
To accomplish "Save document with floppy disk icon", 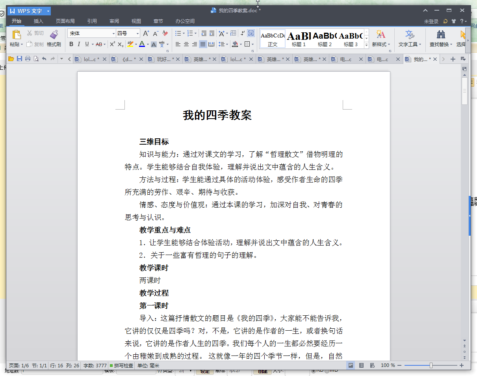I will 19,59.
